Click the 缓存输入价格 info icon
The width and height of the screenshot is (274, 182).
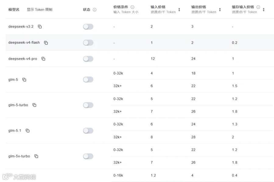(258, 7)
